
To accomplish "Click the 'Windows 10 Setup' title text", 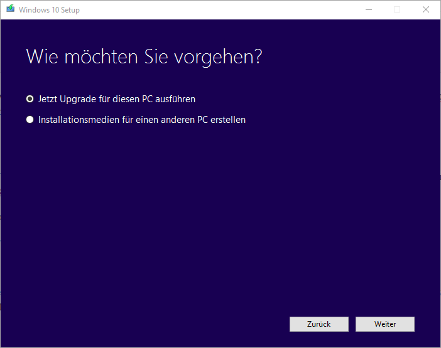I will (49, 10).
